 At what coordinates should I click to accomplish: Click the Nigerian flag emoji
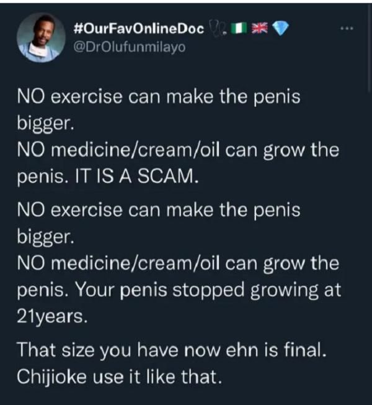(x=236, y=28)
